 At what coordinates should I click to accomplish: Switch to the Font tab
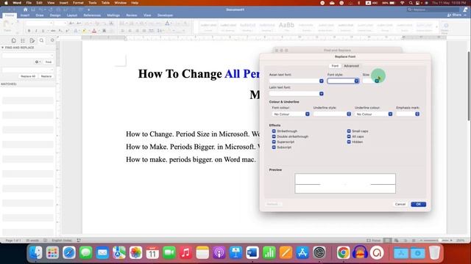pyautogui.click(x=335, y=66)
